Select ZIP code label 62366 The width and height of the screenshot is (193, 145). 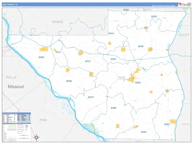[113, 108]
